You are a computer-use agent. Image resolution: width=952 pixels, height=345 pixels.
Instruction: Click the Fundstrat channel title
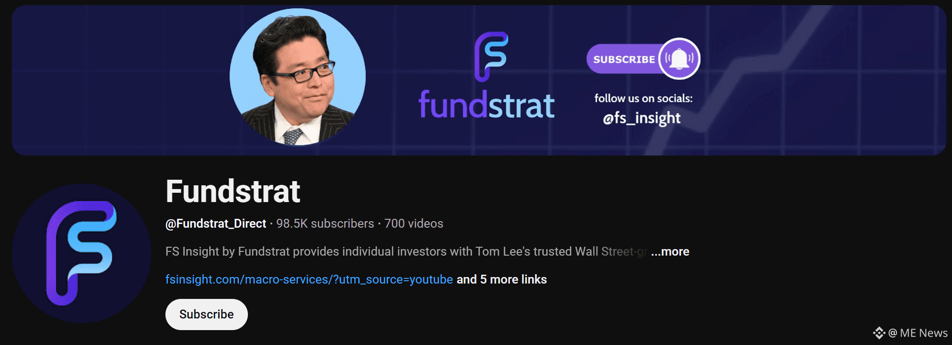(x=233, y=191)
